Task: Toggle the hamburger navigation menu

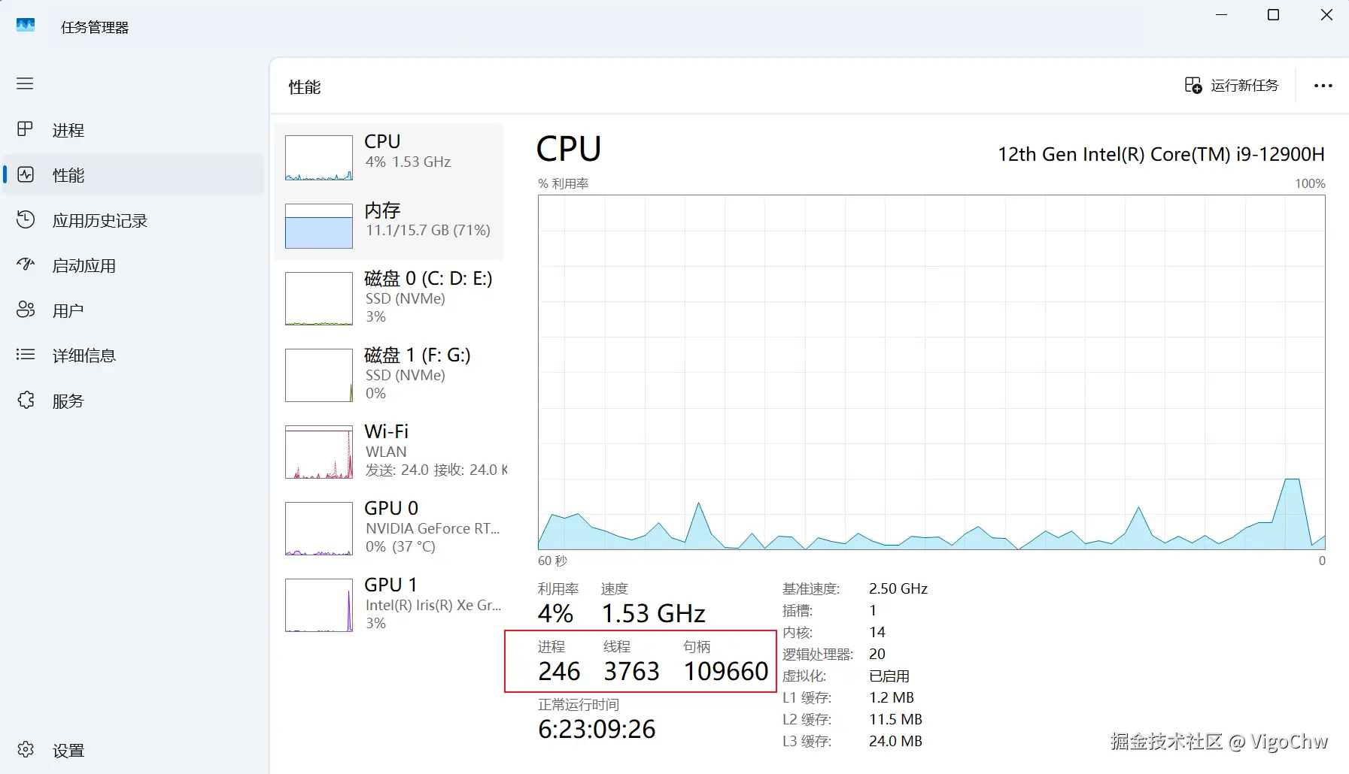Action: pos(25,83)
